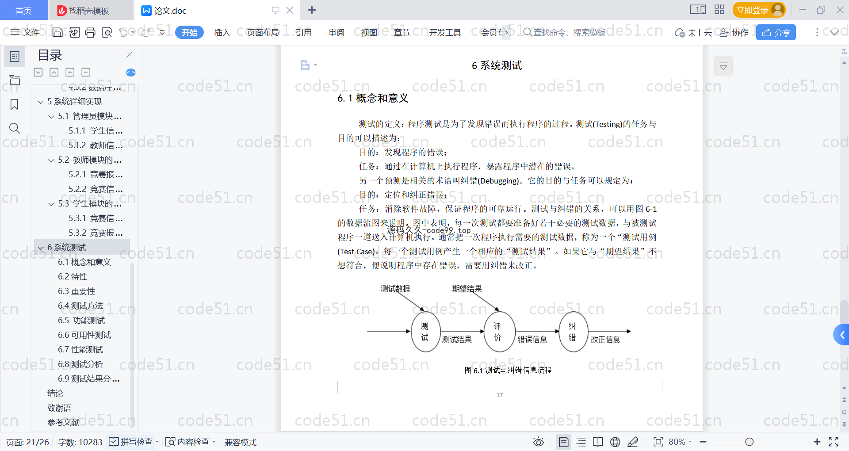The image size is (849, 451).
Task: Click the demote heading minus icon
Action: click(86, 72)
